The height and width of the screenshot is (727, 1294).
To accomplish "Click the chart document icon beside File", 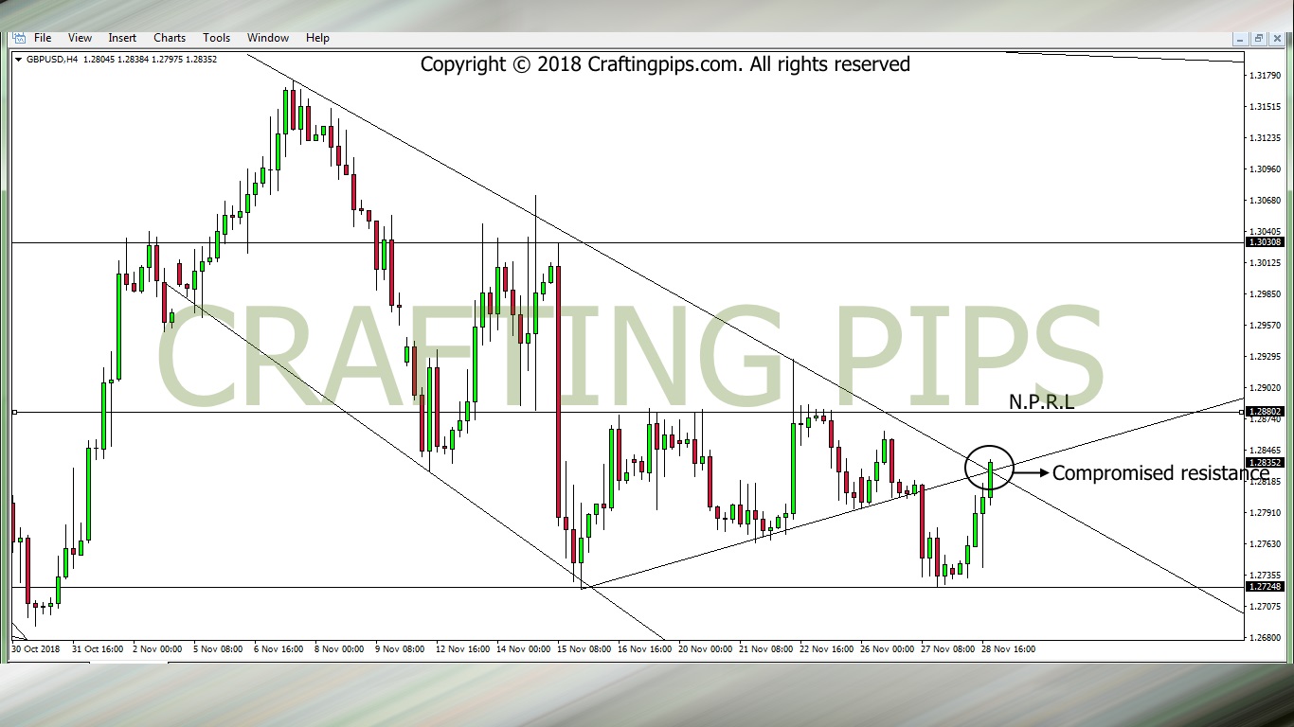I will point(18,38).
